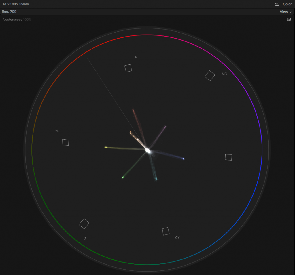This screenshot has height=275, width=295.
Task: Click the B blue target box
Action: (228, 157)
